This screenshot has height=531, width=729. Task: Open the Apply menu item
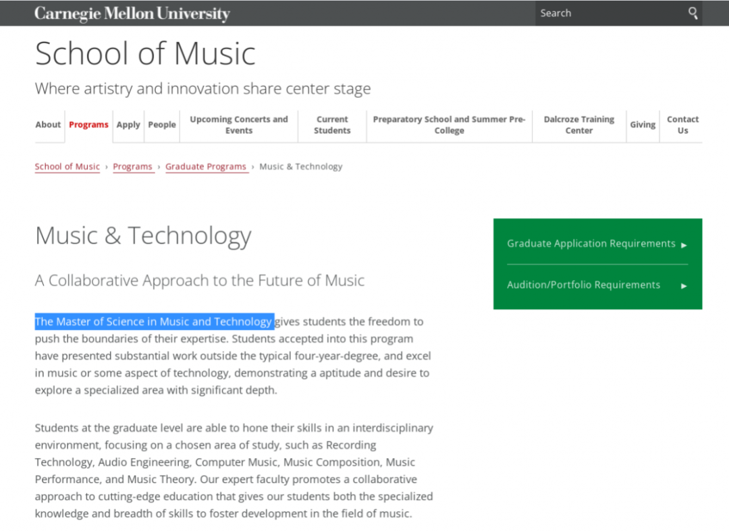(x=128, y=125)
